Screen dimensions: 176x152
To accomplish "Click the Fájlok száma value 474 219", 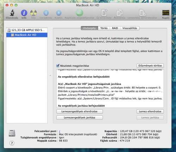I will click(125, 141).
